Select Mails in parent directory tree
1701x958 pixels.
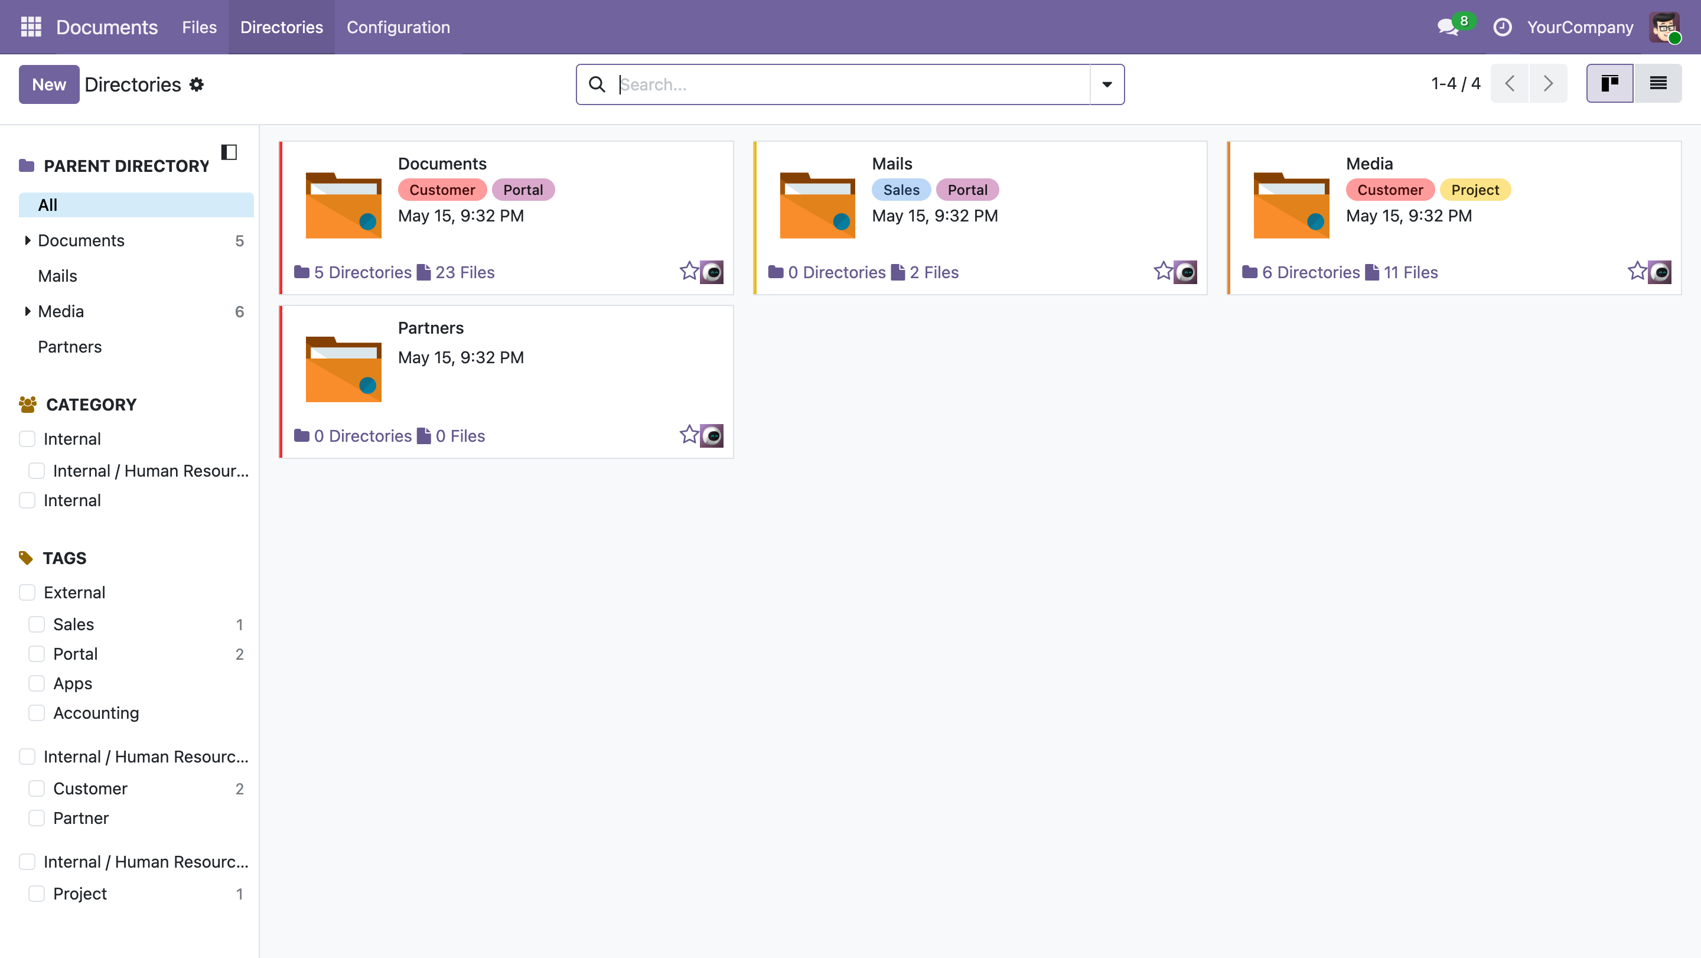click(x=57, y=276)
